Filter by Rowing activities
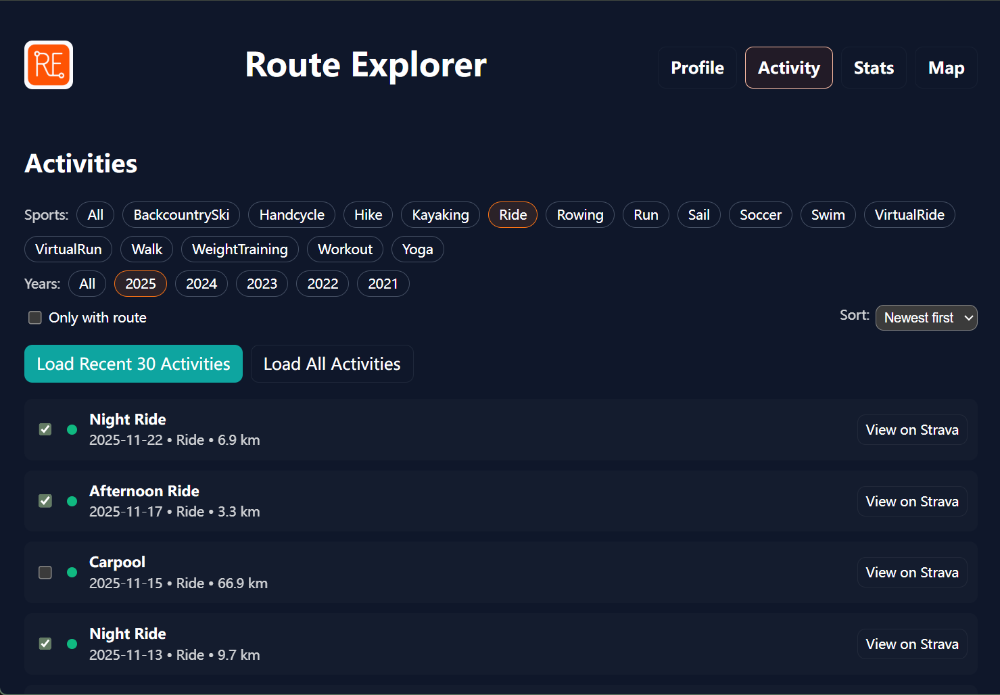Screen dimensions: 1000x695 click(x=580, y=215)
